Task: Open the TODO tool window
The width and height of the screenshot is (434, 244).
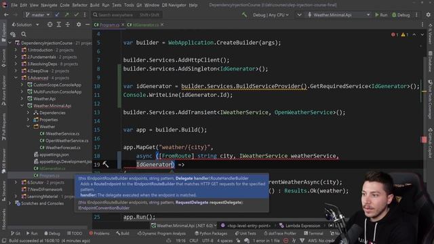Action: coord(75,233)
